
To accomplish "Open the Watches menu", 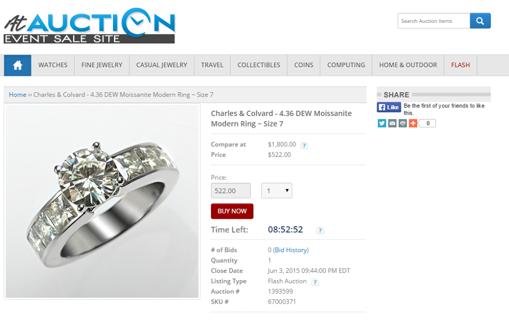I will point(53,65).
